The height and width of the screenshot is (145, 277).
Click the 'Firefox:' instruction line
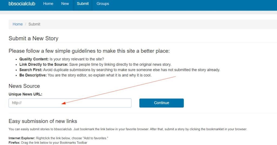48,143
